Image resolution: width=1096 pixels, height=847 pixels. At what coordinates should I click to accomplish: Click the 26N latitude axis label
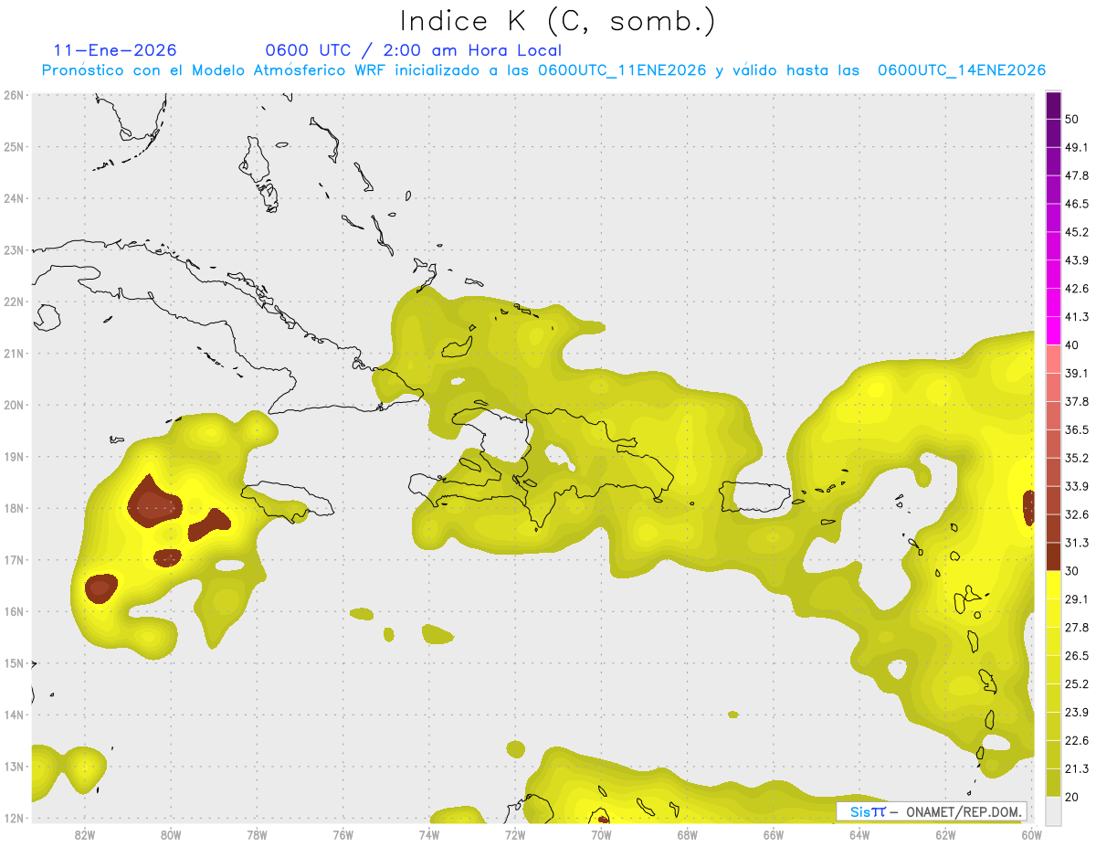[x=14, y=95]
